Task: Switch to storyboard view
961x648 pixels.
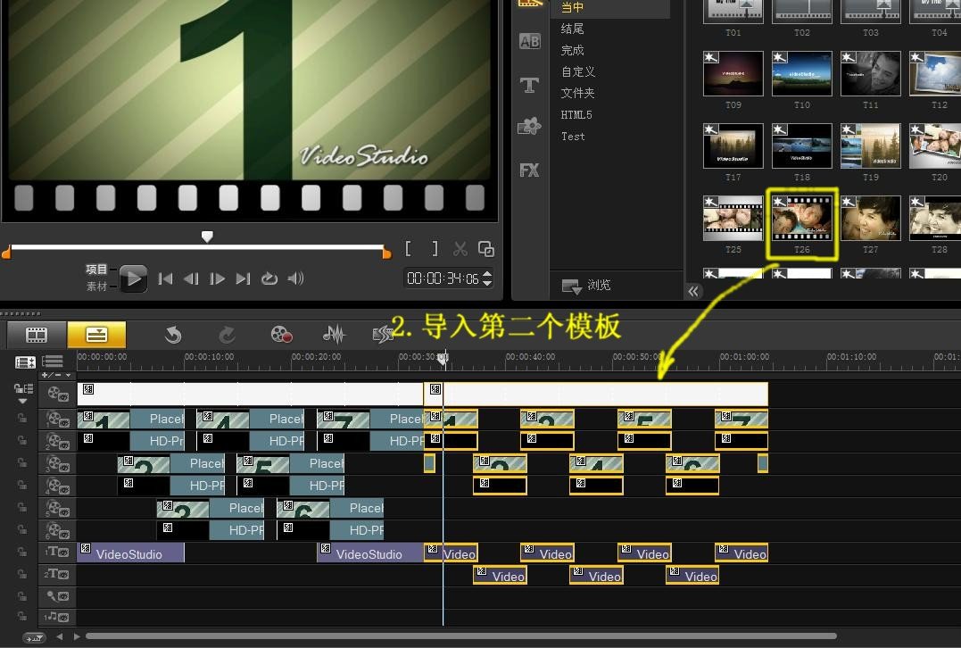Action: [x=36, y=335]
